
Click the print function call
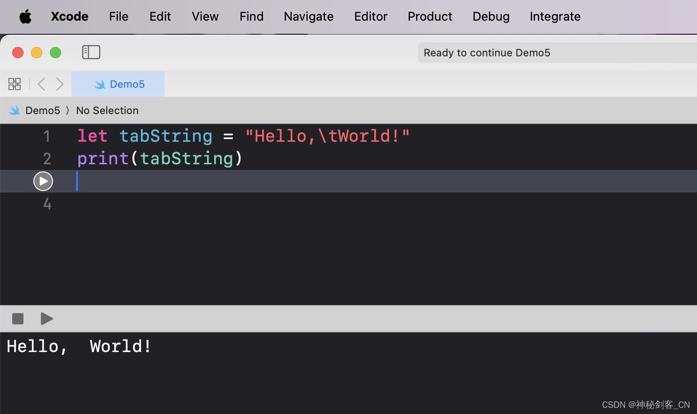coord(103,159)
